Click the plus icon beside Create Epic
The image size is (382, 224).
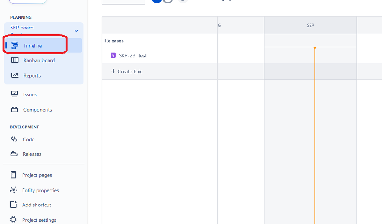pos(113,71)
